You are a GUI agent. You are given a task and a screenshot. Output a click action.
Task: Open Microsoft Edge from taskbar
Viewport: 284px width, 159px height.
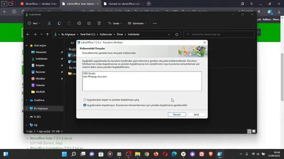174,154
